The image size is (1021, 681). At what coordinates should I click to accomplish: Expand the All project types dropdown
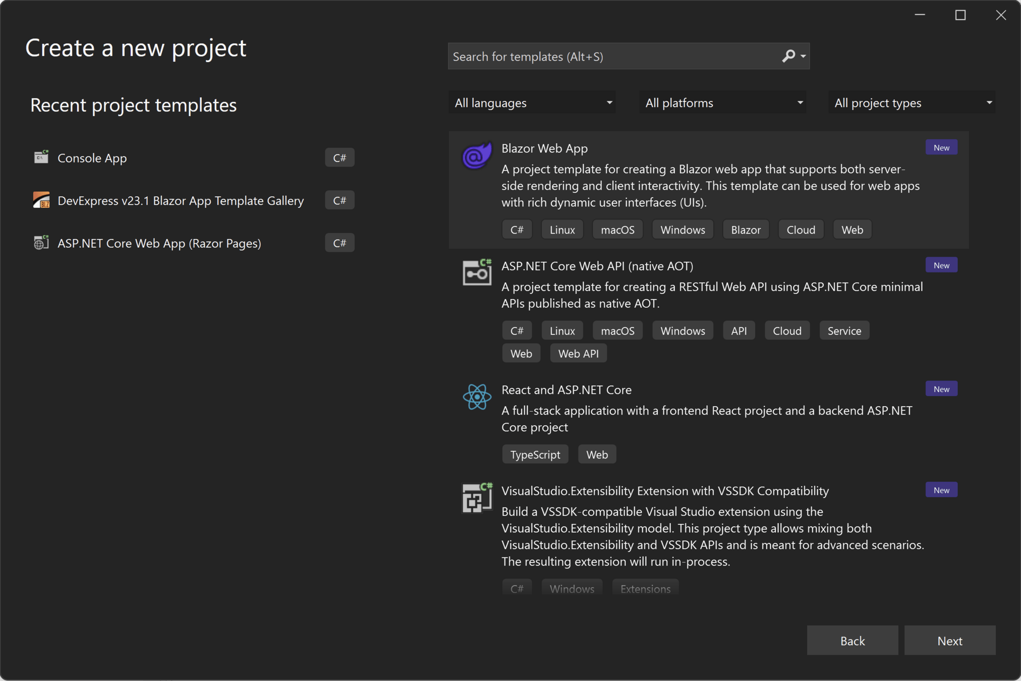coord(912,103)
